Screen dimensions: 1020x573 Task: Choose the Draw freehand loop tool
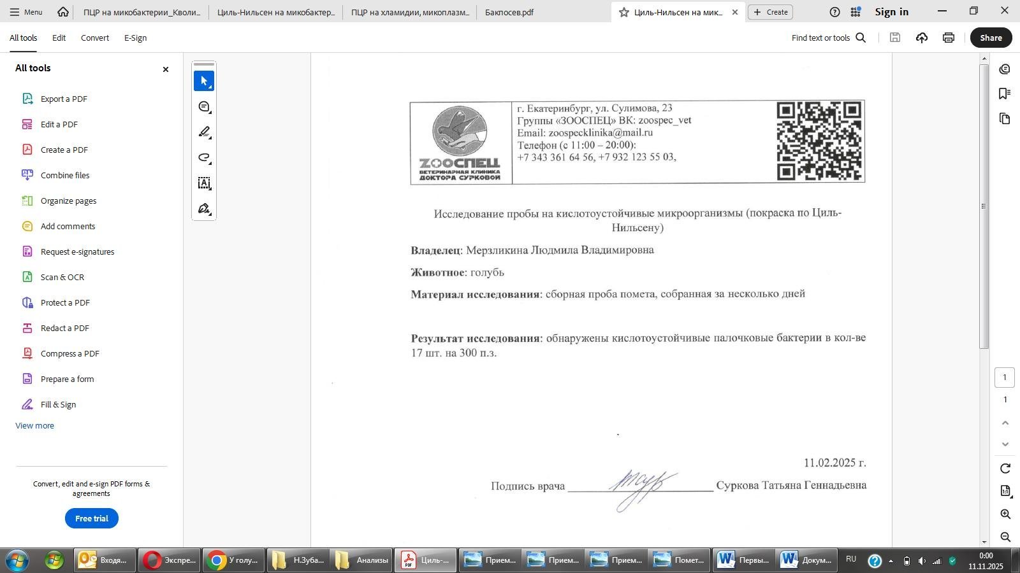click(x=204, y=158)
